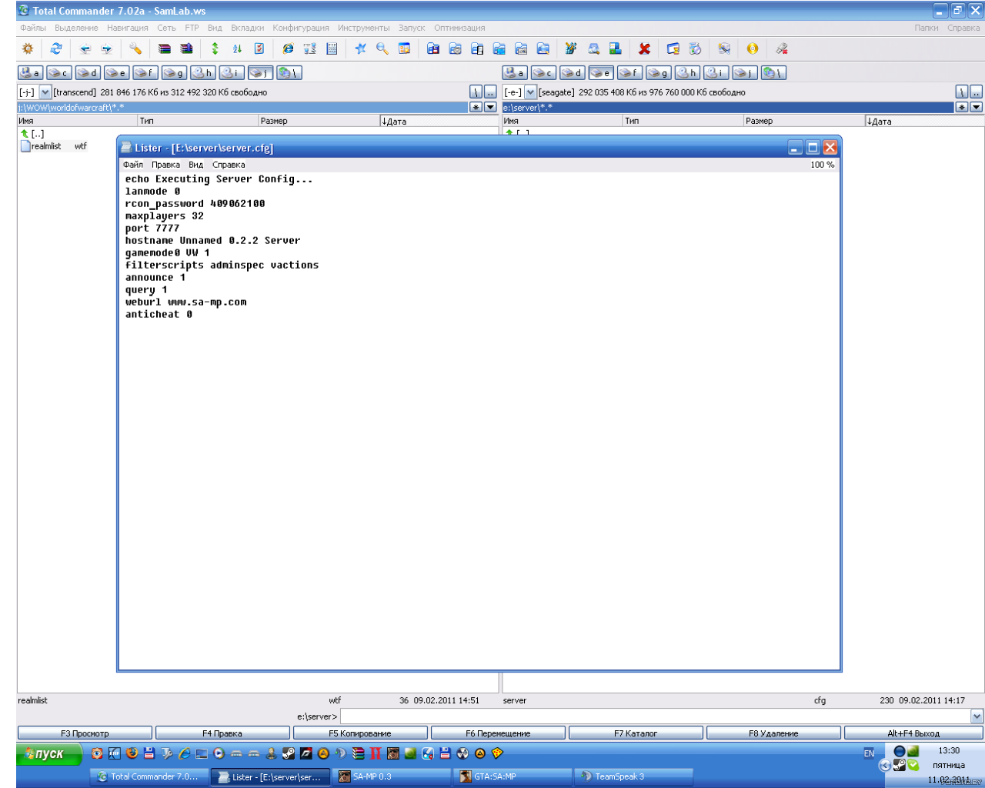The image size is (985, 788).
Task: Click the F8 Удаление button
Action: (773, 733)
